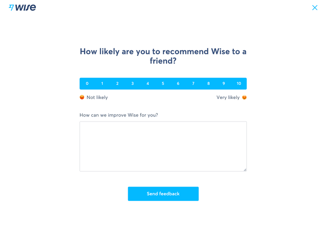Image resolution: width=334 pixels, height=248 pixels.
Task: Select the middle score 5
Action: 163,84
